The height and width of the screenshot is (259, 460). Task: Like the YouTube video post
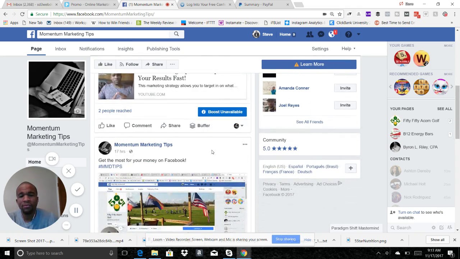107,126
